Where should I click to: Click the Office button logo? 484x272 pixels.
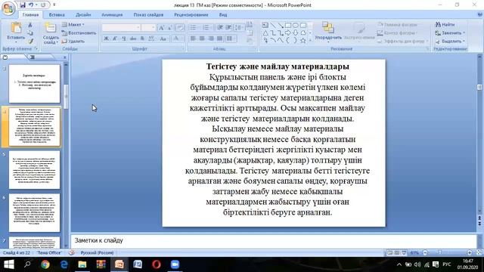[8, 8]
